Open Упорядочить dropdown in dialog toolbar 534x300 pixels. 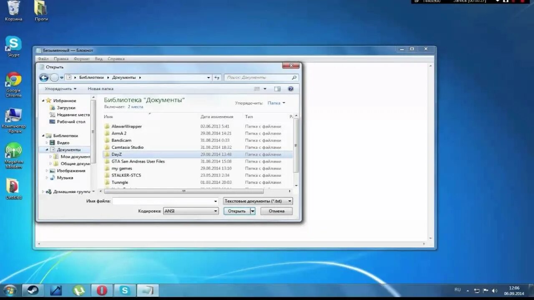pyautogui.click(x=60, y=89)
